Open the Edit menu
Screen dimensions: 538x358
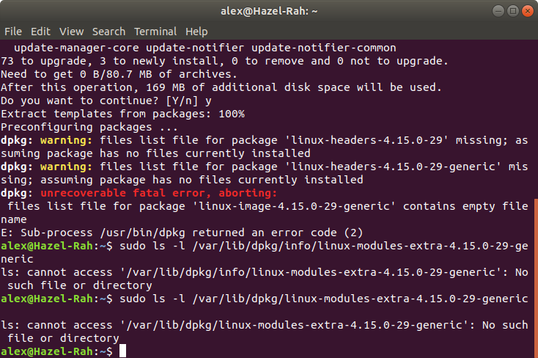pyautogui.click(x=40, y=32)
